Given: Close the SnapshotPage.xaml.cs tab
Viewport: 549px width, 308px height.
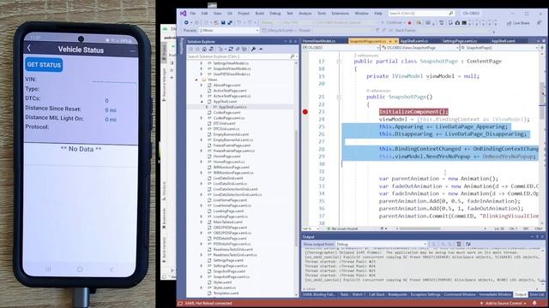Looking at the screenshot, I should click(x=395, y=41).
